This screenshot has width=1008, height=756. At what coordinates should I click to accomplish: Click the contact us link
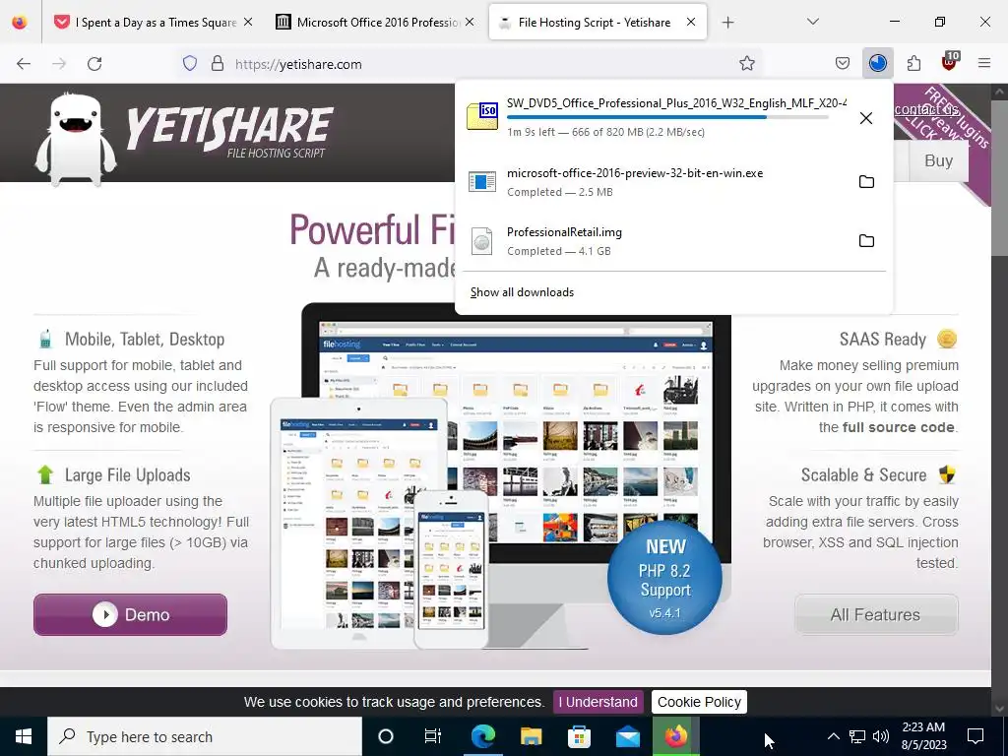926,109
